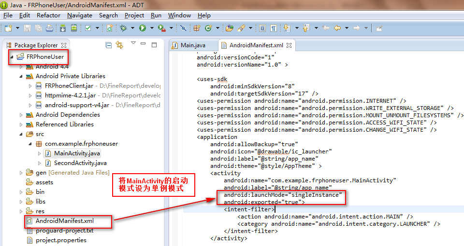Open the Help menu
This screenshot has height=246, width=464.
click(x=204, y=15)
